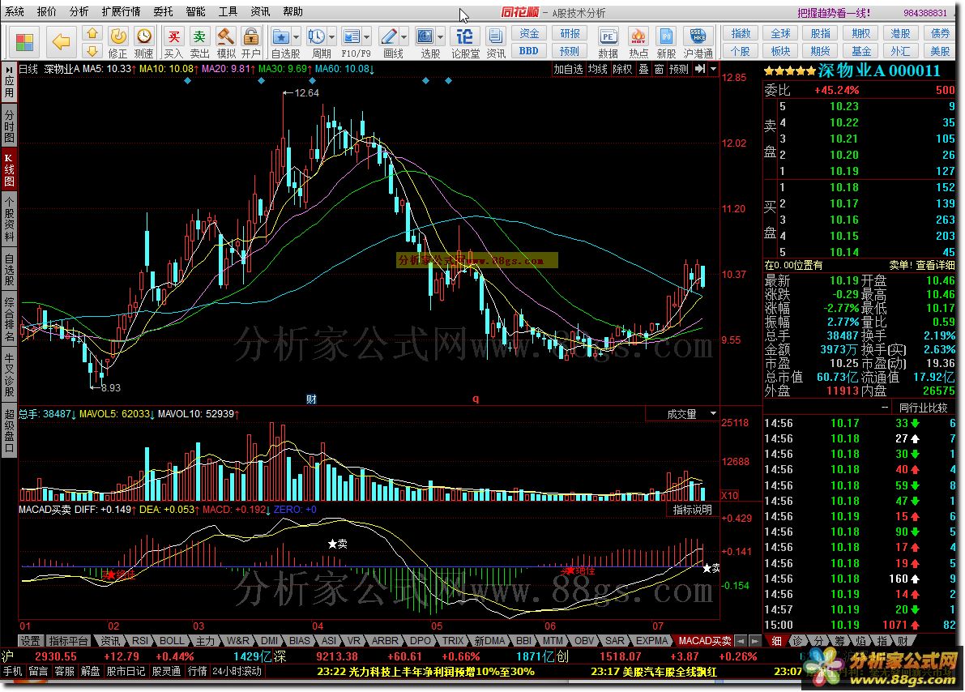
Task: Click the 资金 button
Action: [529, 33]
